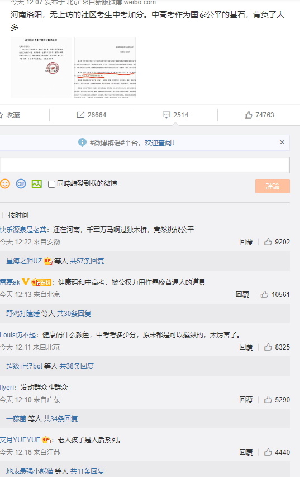The width and height of the screenshot is (300, 477).
Task: Enable 同時轉發到我的微博 checkbox
Action: (x=51, y=184)
